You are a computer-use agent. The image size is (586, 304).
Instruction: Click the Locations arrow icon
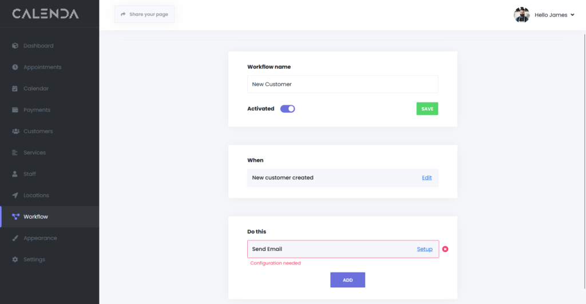[15, 195]
